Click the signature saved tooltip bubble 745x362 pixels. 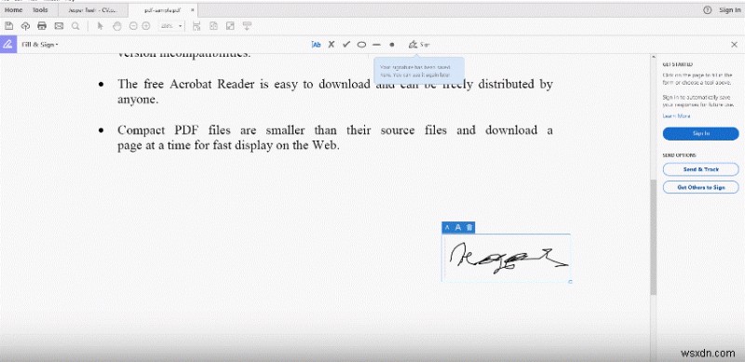click(x=419, y=72)
